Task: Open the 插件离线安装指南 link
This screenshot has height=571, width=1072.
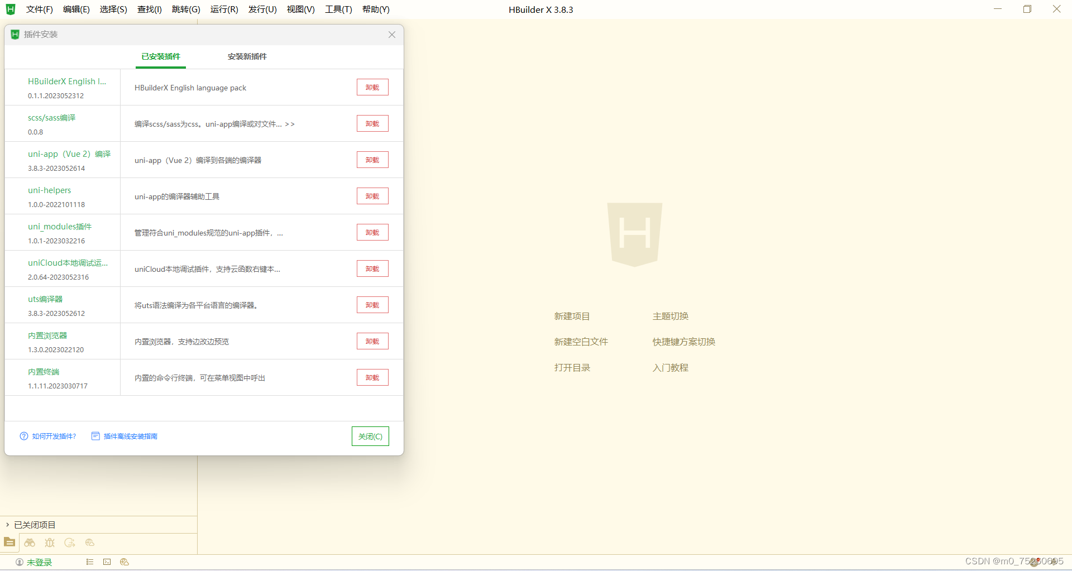Action: [131, 436]
